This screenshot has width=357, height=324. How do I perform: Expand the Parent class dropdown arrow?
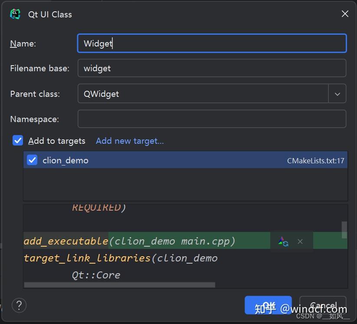tap(337, 94)
